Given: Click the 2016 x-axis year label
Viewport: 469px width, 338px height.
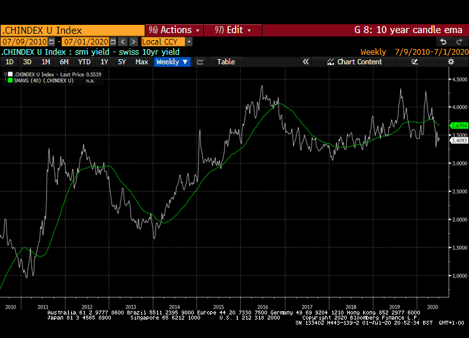Looking at the screenshot, I should [x=263, y=307].
